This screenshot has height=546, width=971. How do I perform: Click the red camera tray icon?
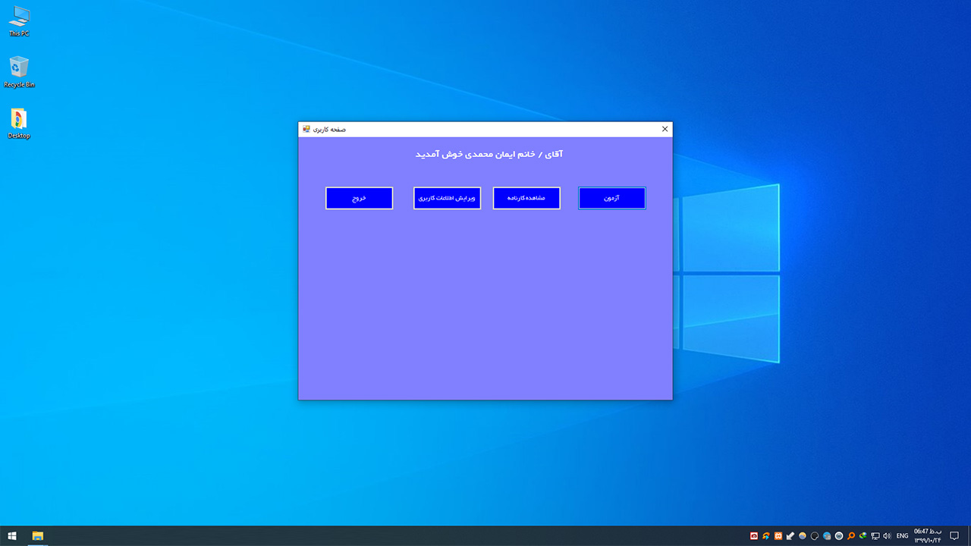754,536
